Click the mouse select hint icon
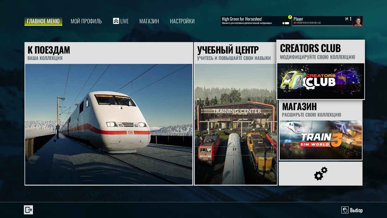Viewport: 387px width, 218px height. (345, 210)
